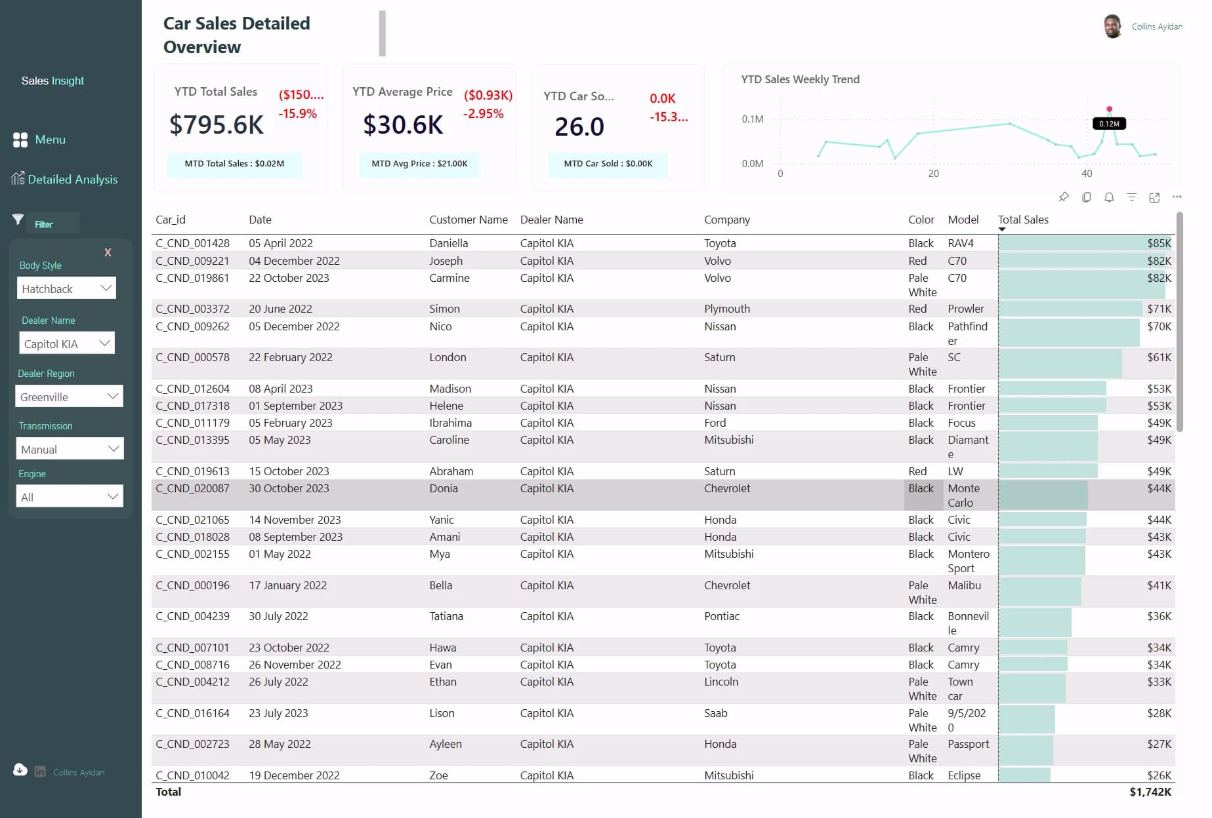This screenshot has height=818, width=1212.
Task: Sort by Car_id column header
Action: pos(170,220)
